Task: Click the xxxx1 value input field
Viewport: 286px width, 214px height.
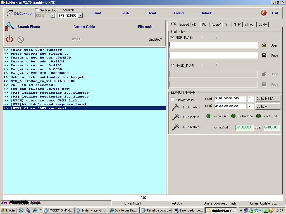Action: (x=230, y=98)
